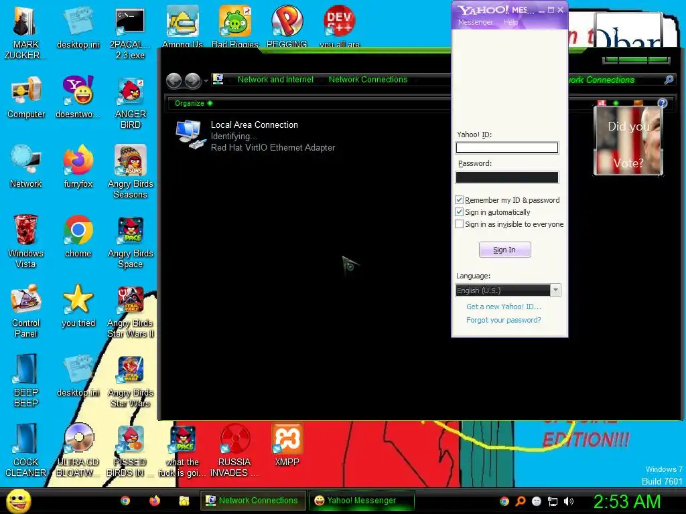Screen dimensions: 686x514
Task: Open Help menu in Yahoo Messenger
Action: [x=510, y=22]
